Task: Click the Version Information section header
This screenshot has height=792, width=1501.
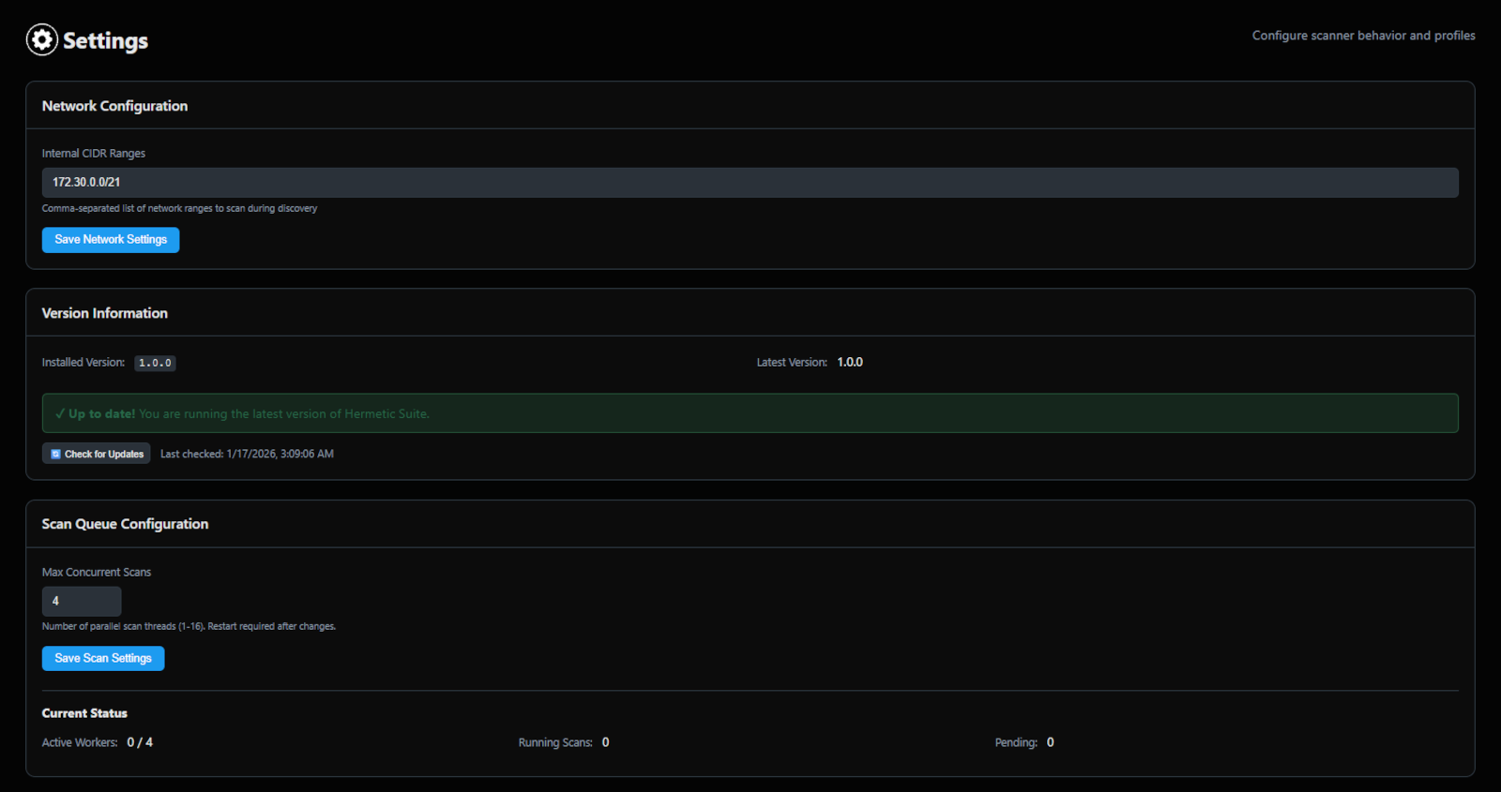Action: pos(105,313)
